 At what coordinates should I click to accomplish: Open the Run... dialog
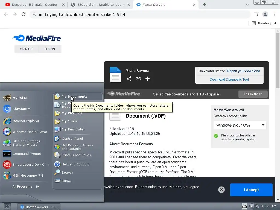(63, 181)
